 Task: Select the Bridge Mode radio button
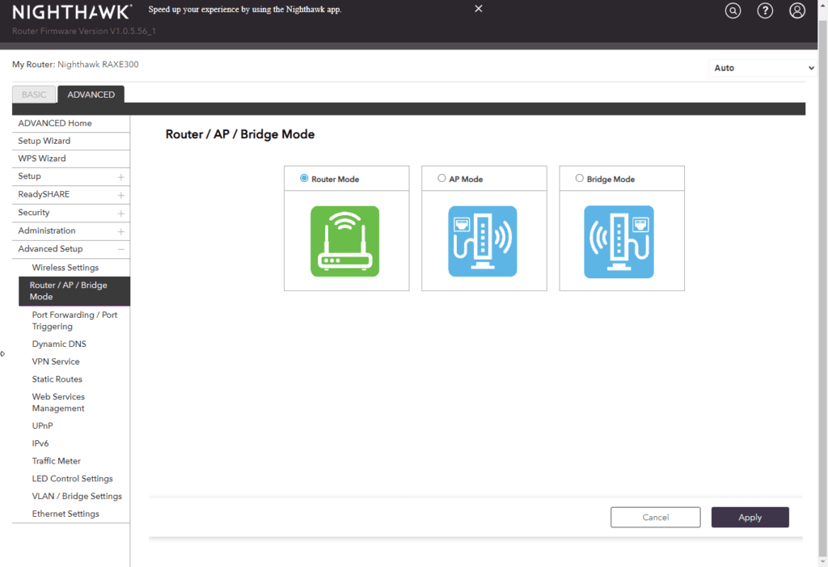click(579, 178)
